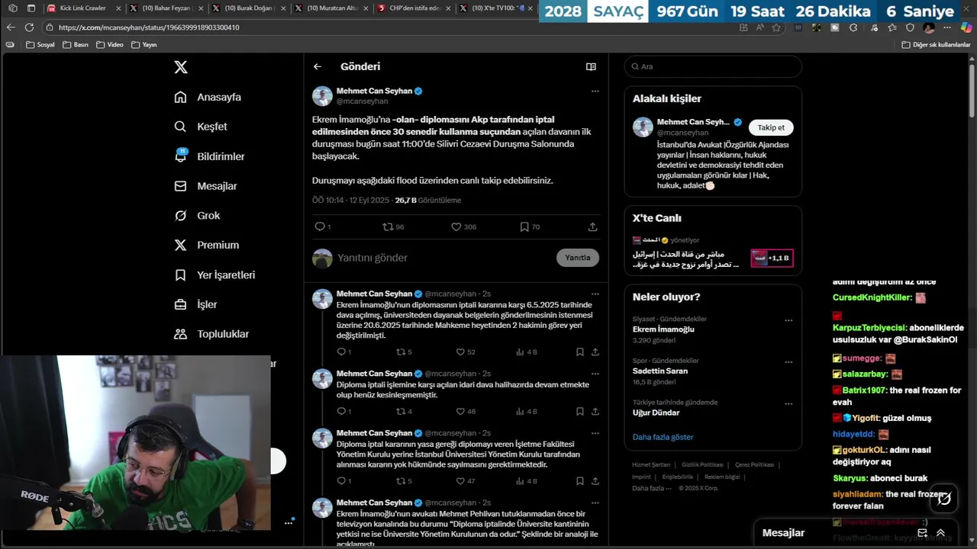Repost the reply about 6.5.2025 dava
The height and width of the screenshot is (549, 977).
(401, 352)
